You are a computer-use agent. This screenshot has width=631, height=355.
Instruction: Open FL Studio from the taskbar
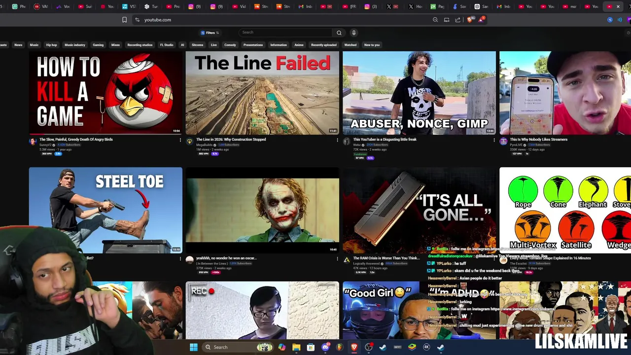340,347
